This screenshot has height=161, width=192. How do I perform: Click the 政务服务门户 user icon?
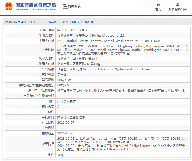click(x=178, y=5)
